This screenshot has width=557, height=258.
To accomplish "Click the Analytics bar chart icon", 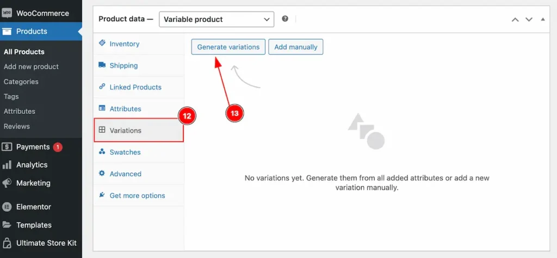I will [7, 165].
